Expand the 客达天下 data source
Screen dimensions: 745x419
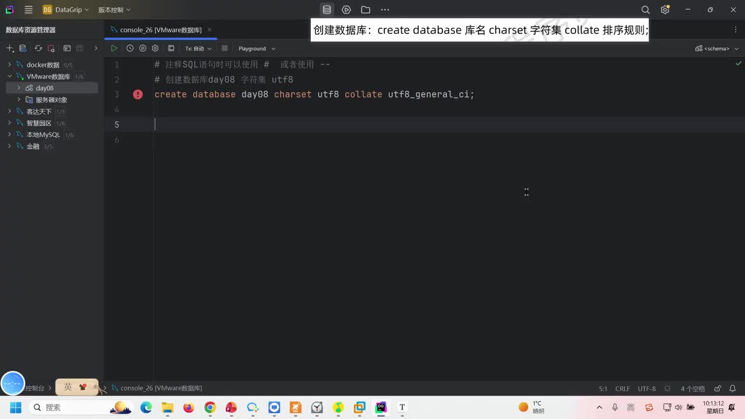[x=9, y=111]
